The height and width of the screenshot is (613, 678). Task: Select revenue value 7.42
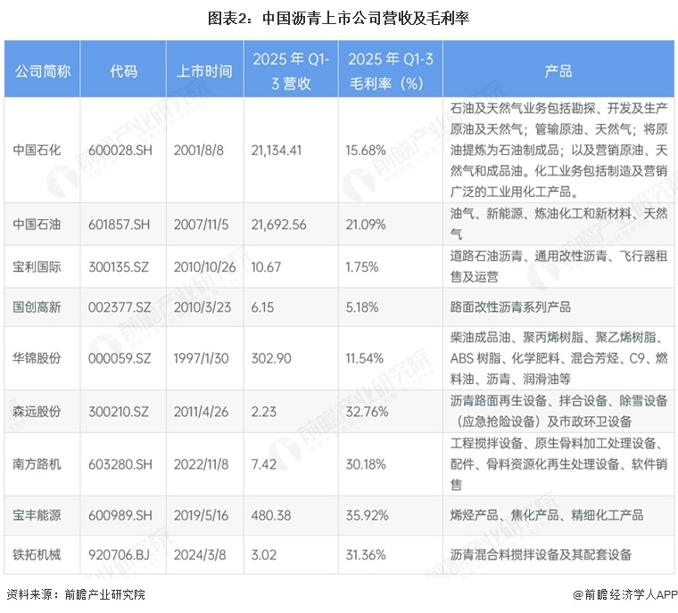[263, 464]
